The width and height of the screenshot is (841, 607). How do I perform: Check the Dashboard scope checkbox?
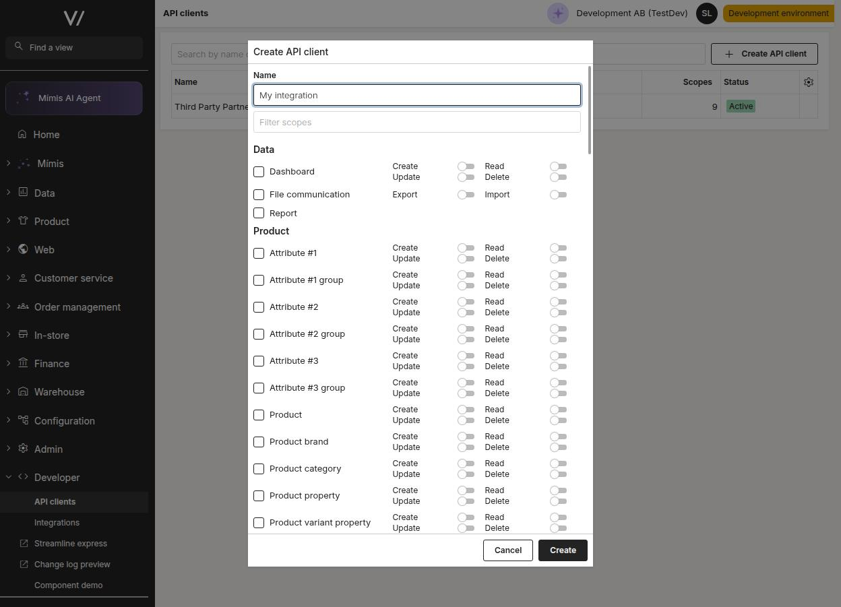click(x=259, y=172)
